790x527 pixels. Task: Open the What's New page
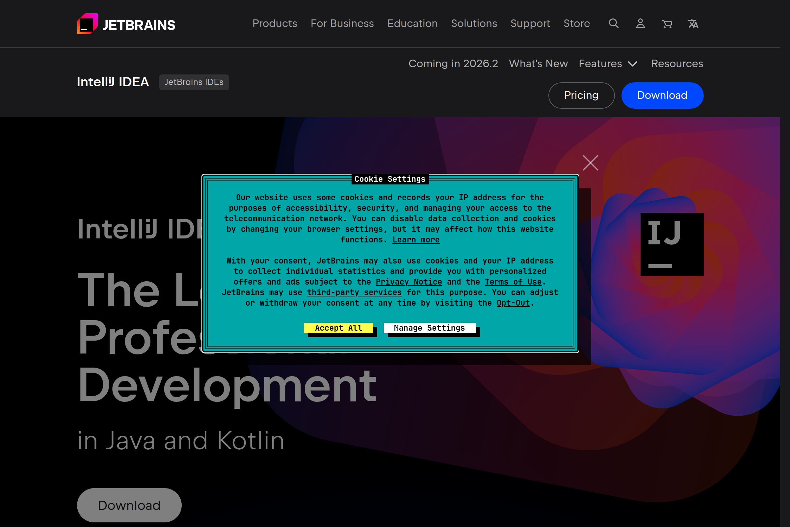click(539, 64)
